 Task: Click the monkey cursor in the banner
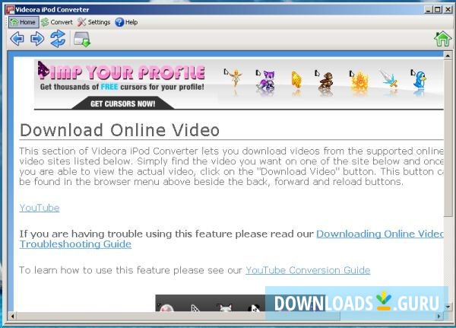coord(325,80)
